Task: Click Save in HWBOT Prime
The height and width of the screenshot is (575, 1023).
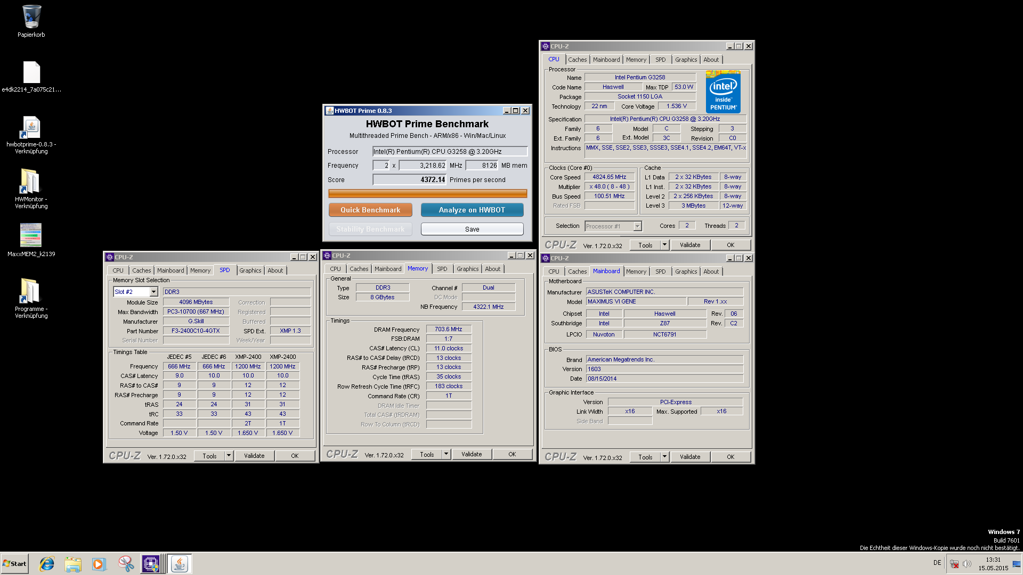Action: tap(472, 229)
